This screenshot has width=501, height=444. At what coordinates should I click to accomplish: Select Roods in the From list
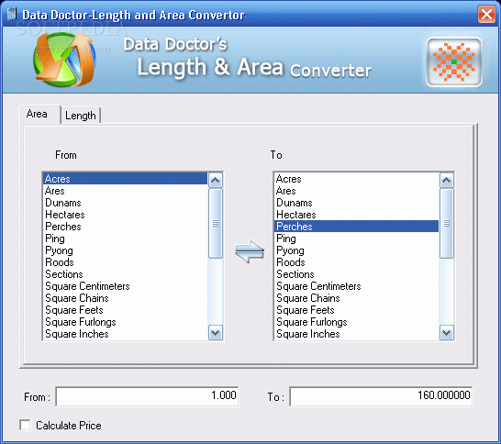click(125, 262)
